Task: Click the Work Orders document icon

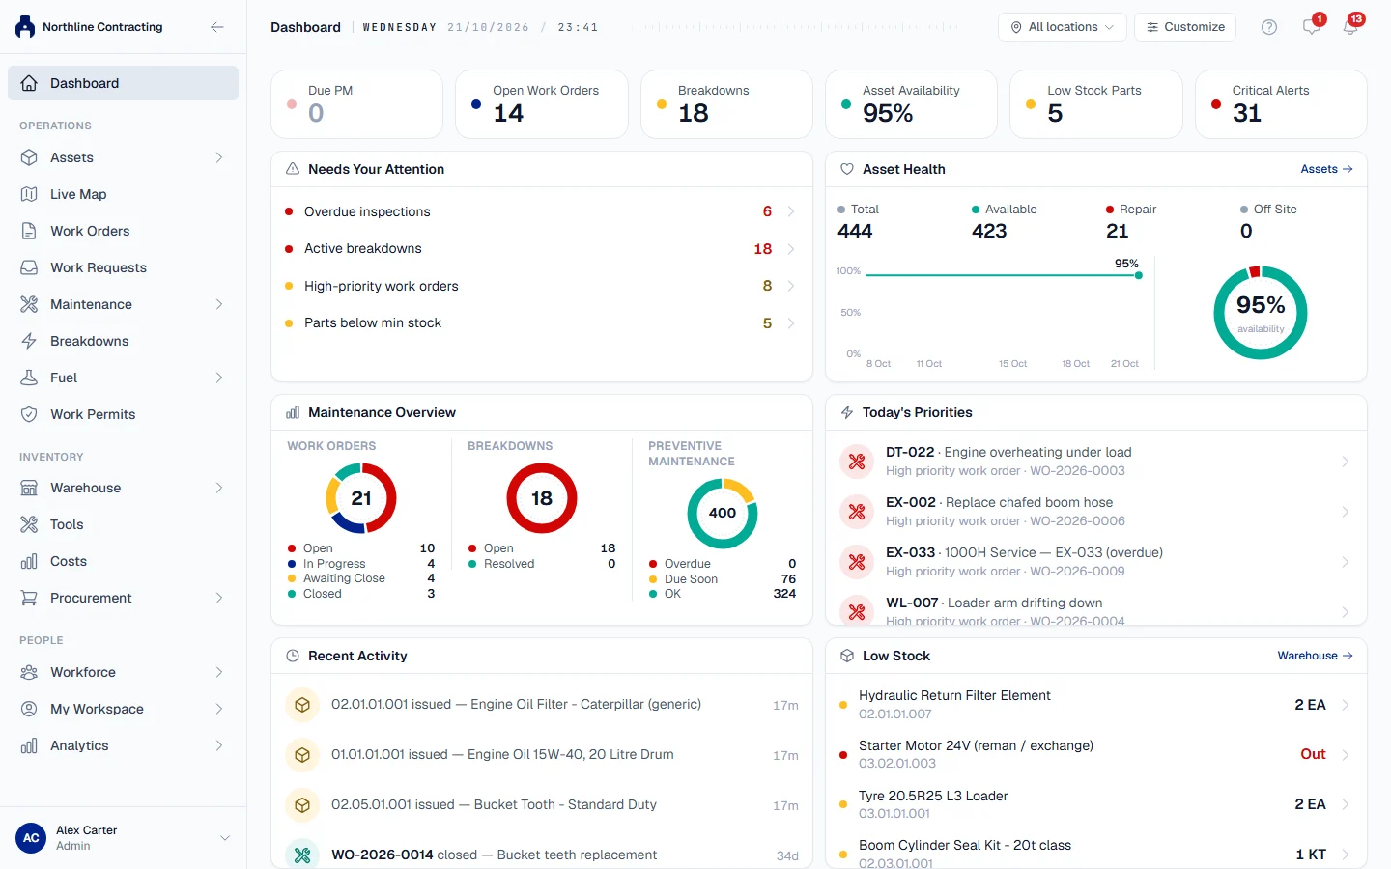Action: tap(29, 231)
